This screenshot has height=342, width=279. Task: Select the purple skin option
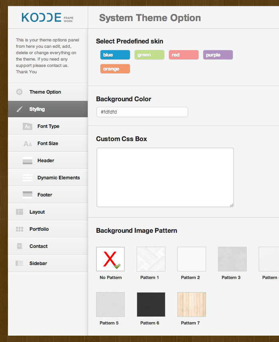[x=218, y=55]
